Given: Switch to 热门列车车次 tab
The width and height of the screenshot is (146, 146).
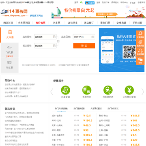Looking at the screenshot, I should (113, 109).
